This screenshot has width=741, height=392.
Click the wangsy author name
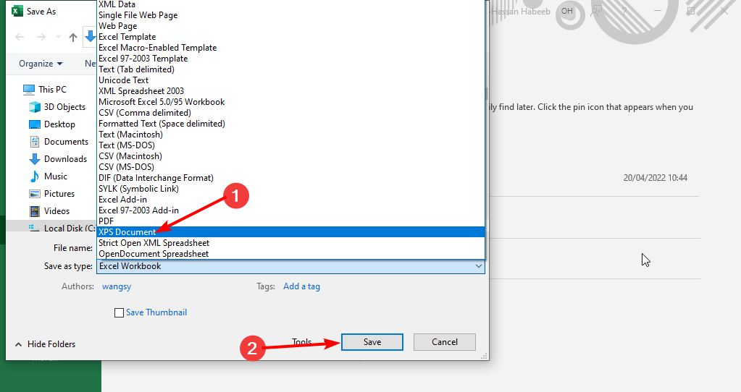[x=117, y=286]
